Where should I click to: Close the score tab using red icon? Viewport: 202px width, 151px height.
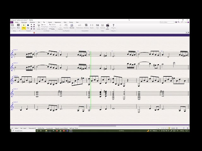pos(34,33)
